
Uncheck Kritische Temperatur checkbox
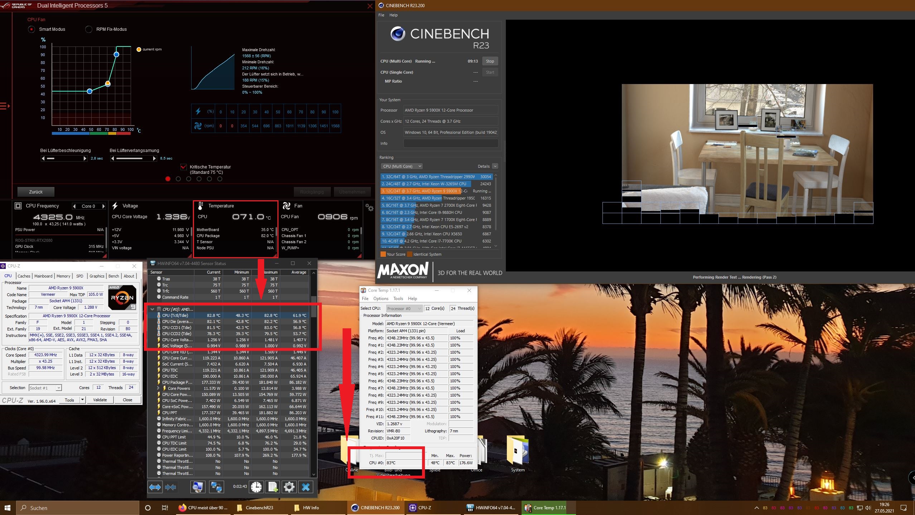tap(184, 167)
